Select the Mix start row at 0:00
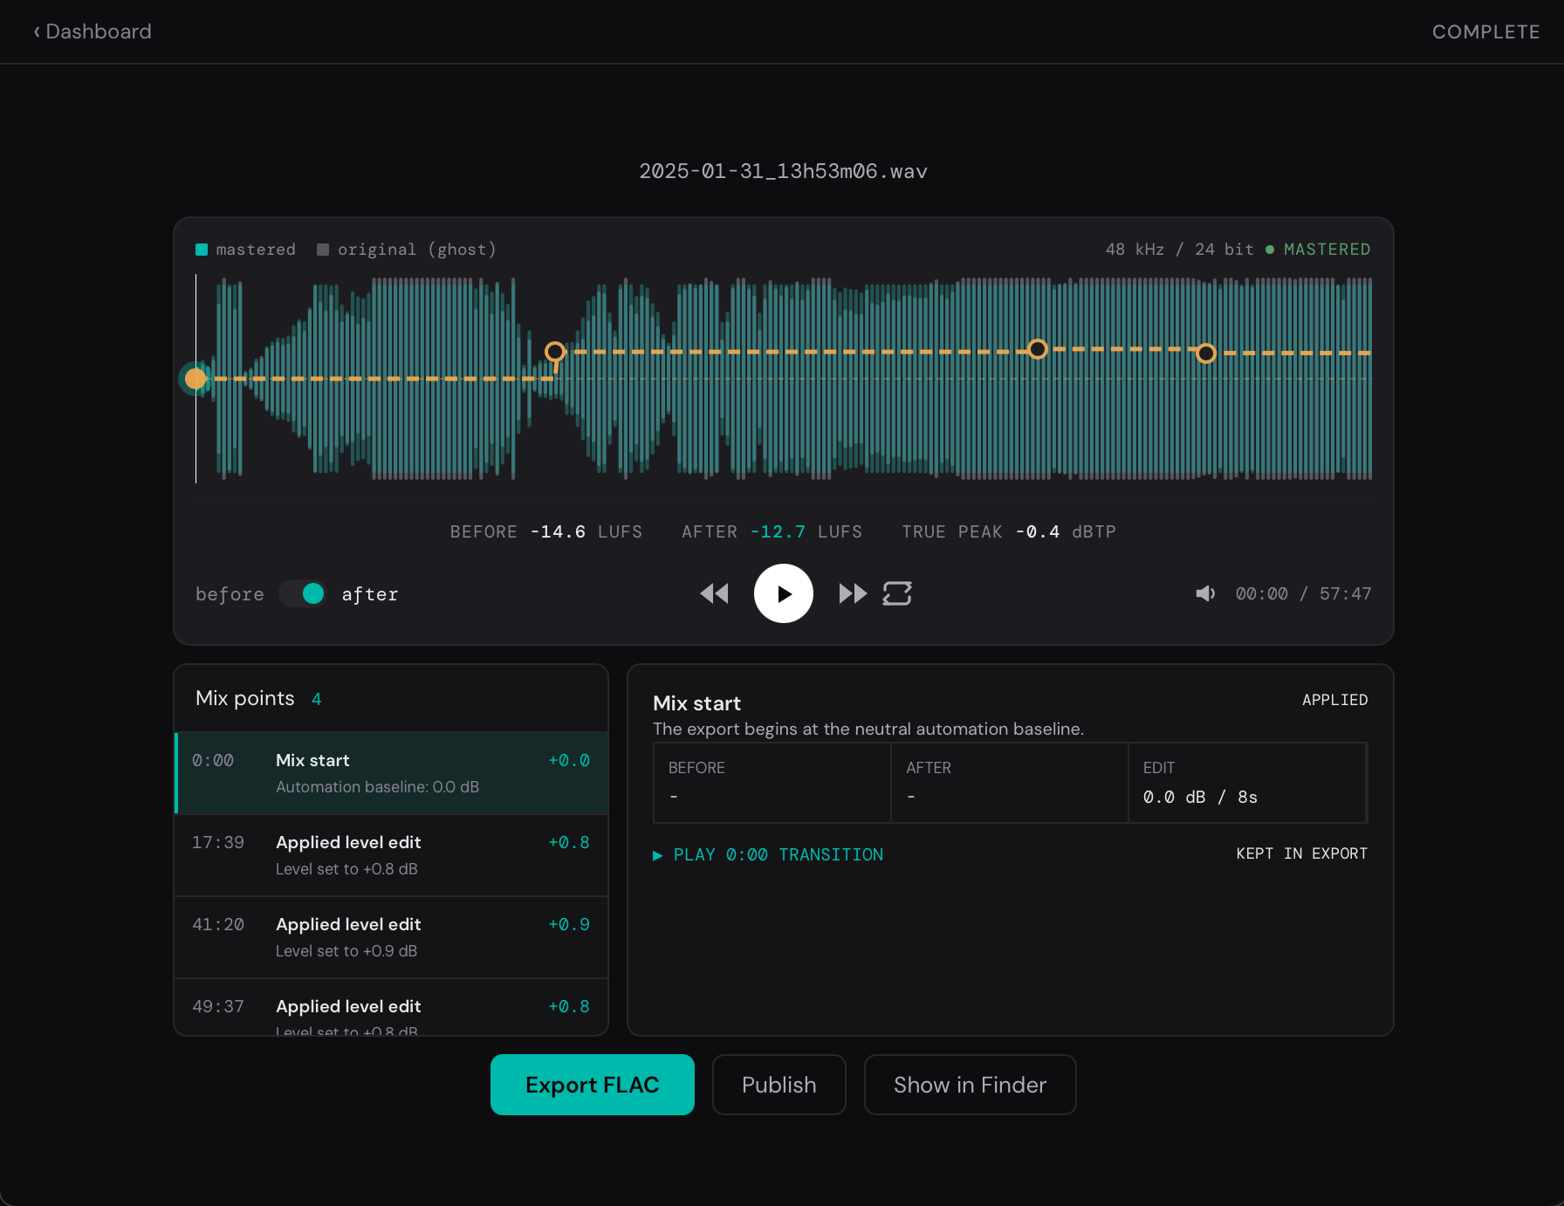This screenshot has height=1206, width=1564. click(391, 773)
